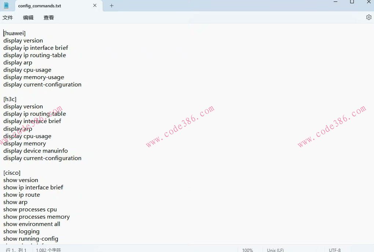Viewport: 374px width, 252px height.
Task: Click the 'show running-config' line
Action: pyautogui.click(x=31, y=239)
